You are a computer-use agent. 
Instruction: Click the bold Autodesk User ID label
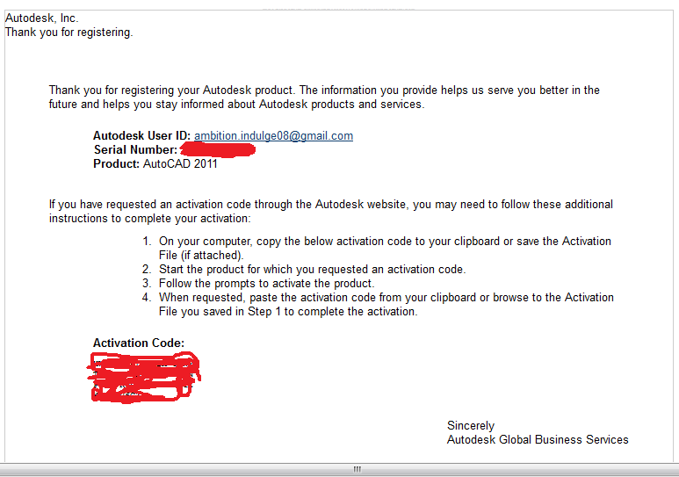(x=141, y=136)
